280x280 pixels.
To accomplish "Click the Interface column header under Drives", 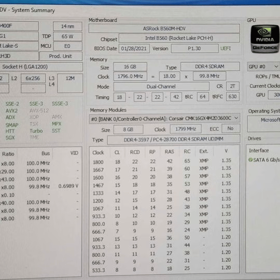I will (x=259, y=151).
